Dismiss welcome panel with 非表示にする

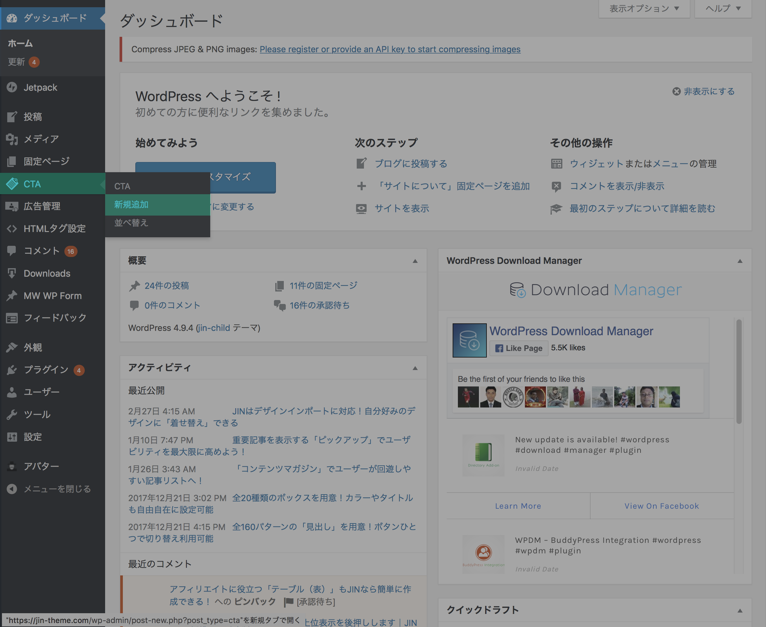tap(704, 91)
